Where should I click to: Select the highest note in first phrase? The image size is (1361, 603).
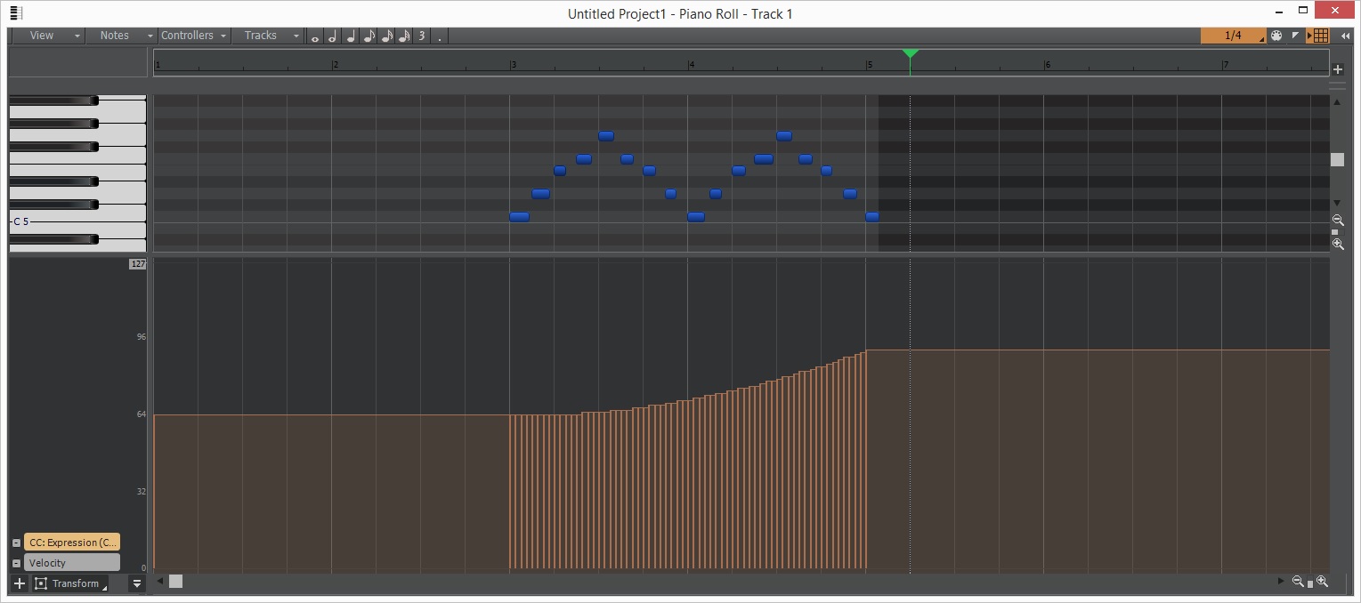coord(606,136)
